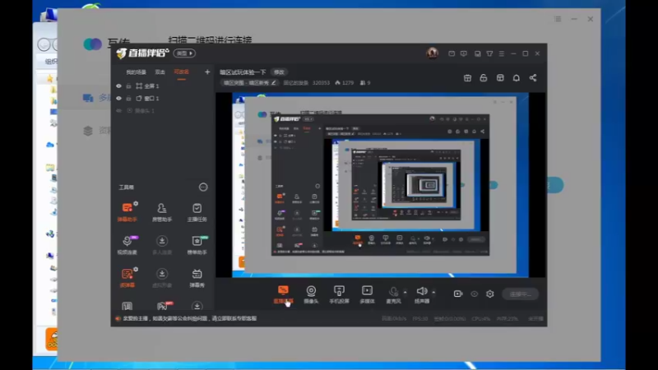This screenshot has height=370, width=658.
Task: Click the unlock padlock icon above preview
Action: (484, 78)
